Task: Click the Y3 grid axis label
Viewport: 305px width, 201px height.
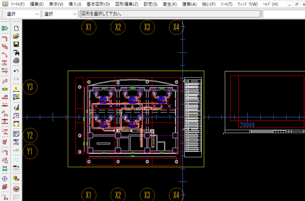Action: [30, 87]
